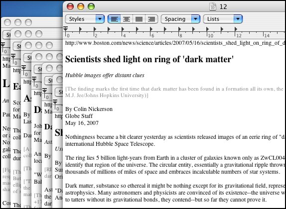The image size is (286, 209).
Task: Click the tab stop at ruler mark 5
Action: [x=137, y=29]
